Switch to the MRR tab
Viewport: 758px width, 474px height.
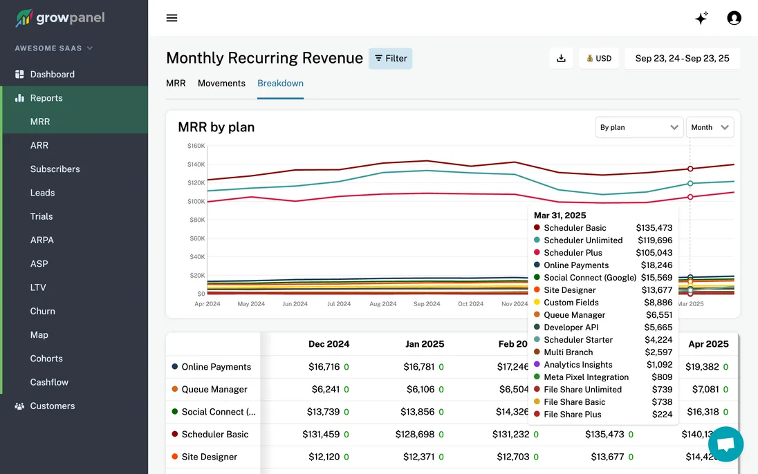176,83
